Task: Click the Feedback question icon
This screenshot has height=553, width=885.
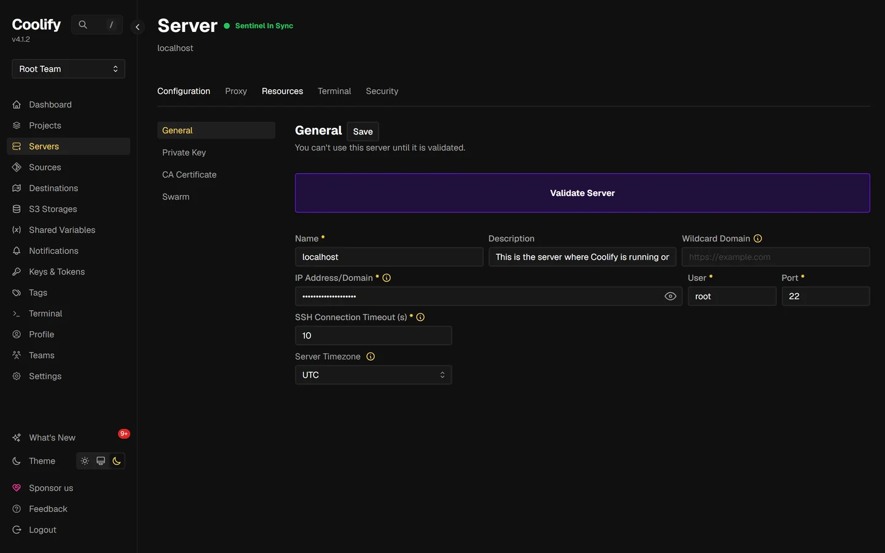Action: 17,509
